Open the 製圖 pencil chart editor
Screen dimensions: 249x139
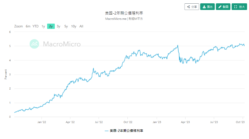(x=223, y=7)
